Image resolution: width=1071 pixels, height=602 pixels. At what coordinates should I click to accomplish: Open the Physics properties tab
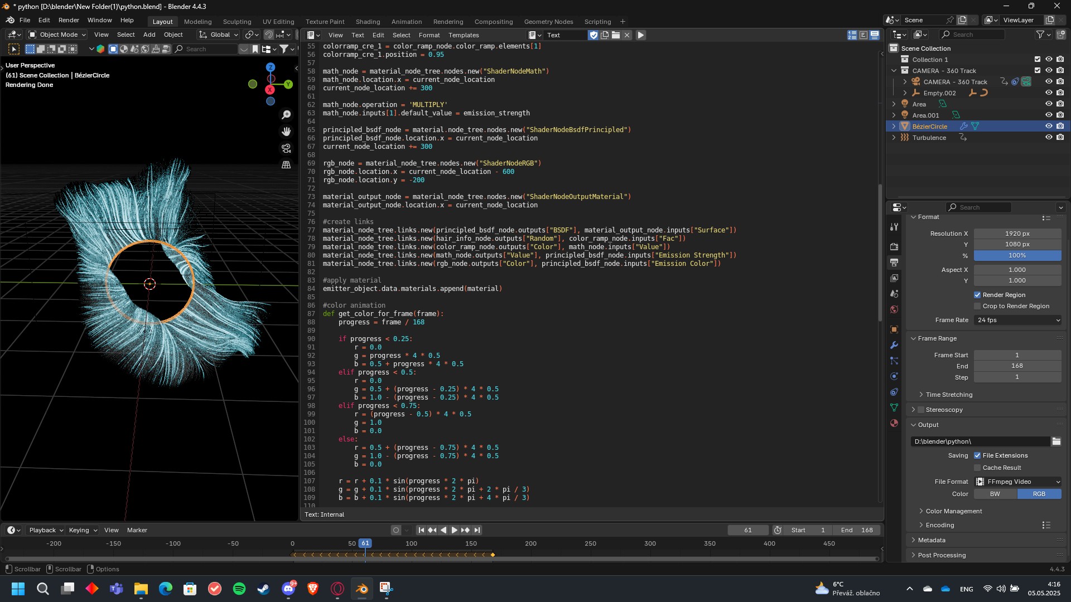click(894, 376)
